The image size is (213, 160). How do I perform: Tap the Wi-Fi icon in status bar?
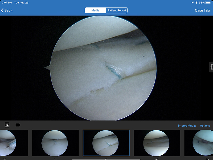coord(196,3)
